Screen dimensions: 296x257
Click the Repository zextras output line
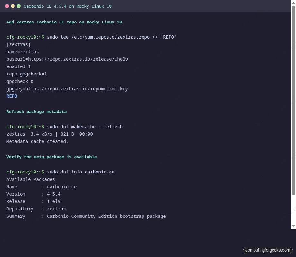(x=36, y=209)
